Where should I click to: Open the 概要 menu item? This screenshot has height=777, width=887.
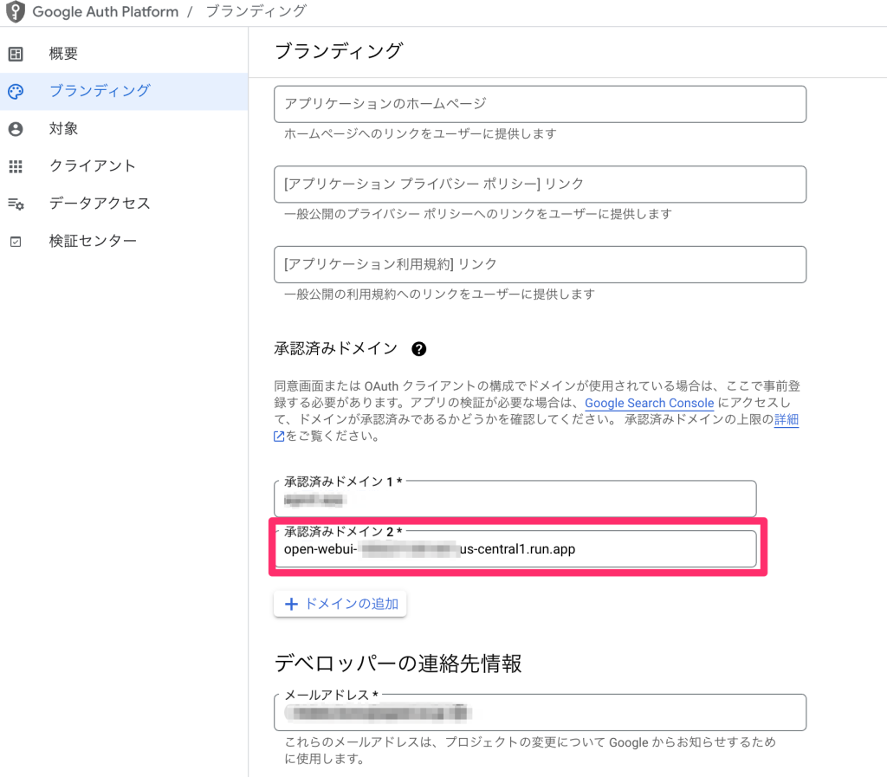124,54
